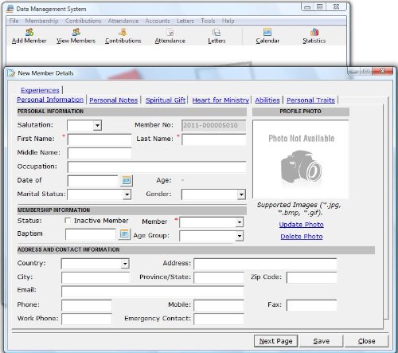Open the Personal Traits tab

click(x=310, y=100)
